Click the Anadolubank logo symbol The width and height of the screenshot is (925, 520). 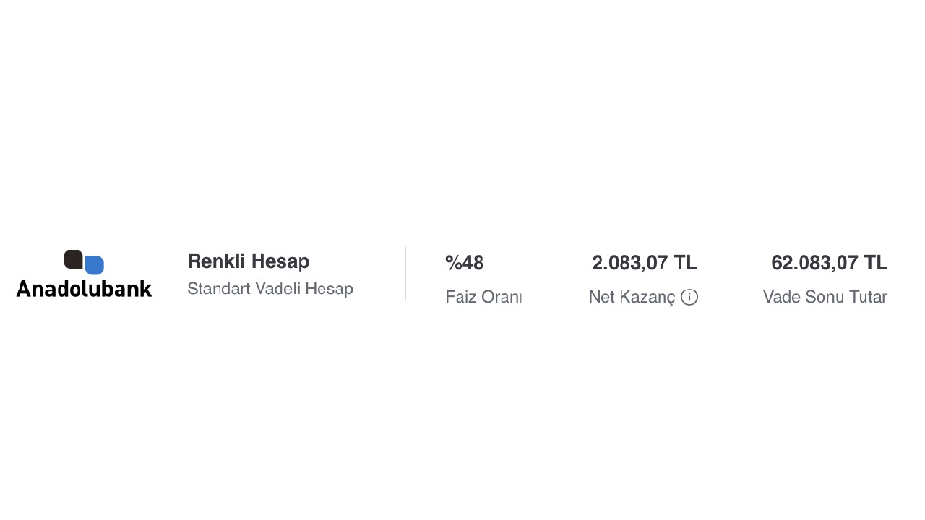(x=84, y=262)
